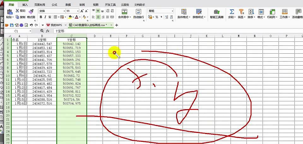Open the font name dropdown (宋体)
This screenshot has height=144, width=303.
pyautogui.click(x=64, y=11)
